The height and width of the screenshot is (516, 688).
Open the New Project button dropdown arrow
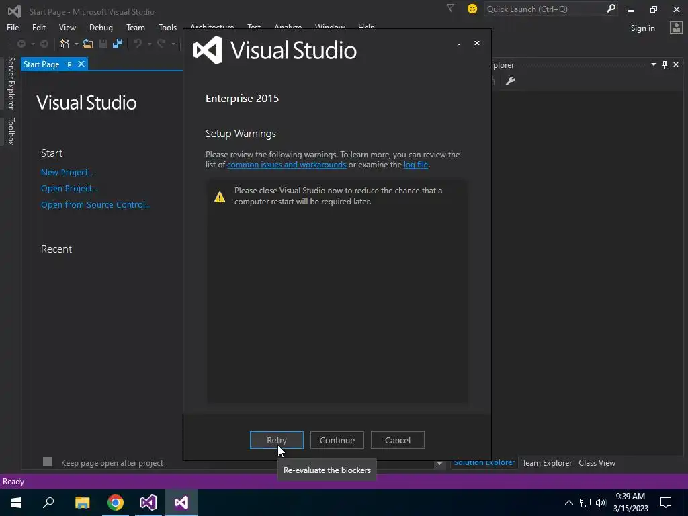point(77,44)
